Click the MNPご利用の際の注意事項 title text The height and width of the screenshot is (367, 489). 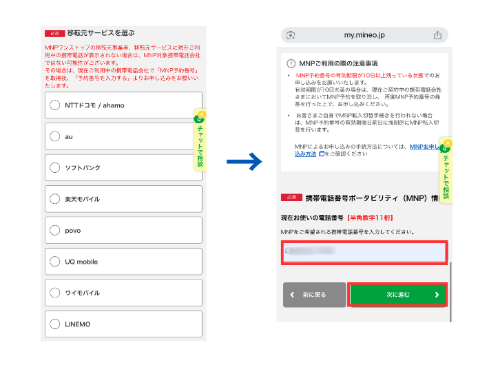tap(338, 63)
